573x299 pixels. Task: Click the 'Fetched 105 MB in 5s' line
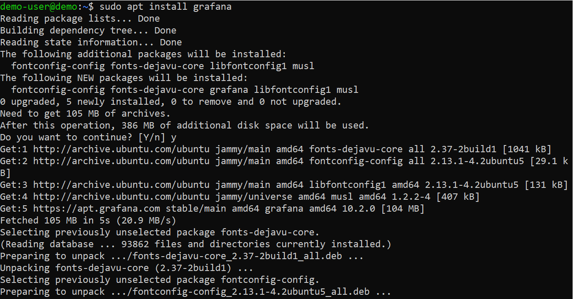[x=88, y=221]
